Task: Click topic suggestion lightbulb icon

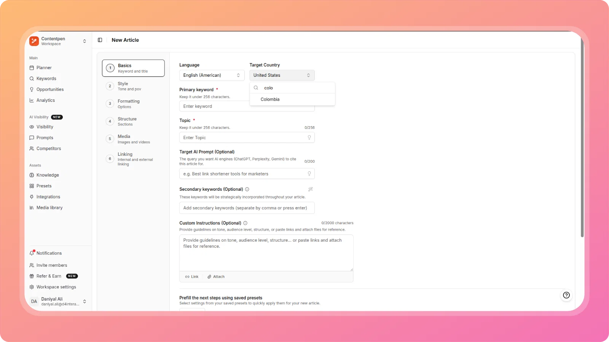Action: coord(309,138)
